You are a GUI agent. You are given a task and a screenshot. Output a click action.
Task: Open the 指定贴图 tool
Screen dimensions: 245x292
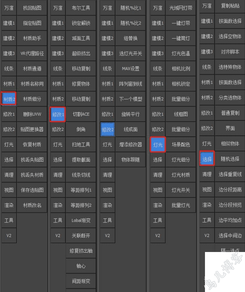(x=32, y=23)
